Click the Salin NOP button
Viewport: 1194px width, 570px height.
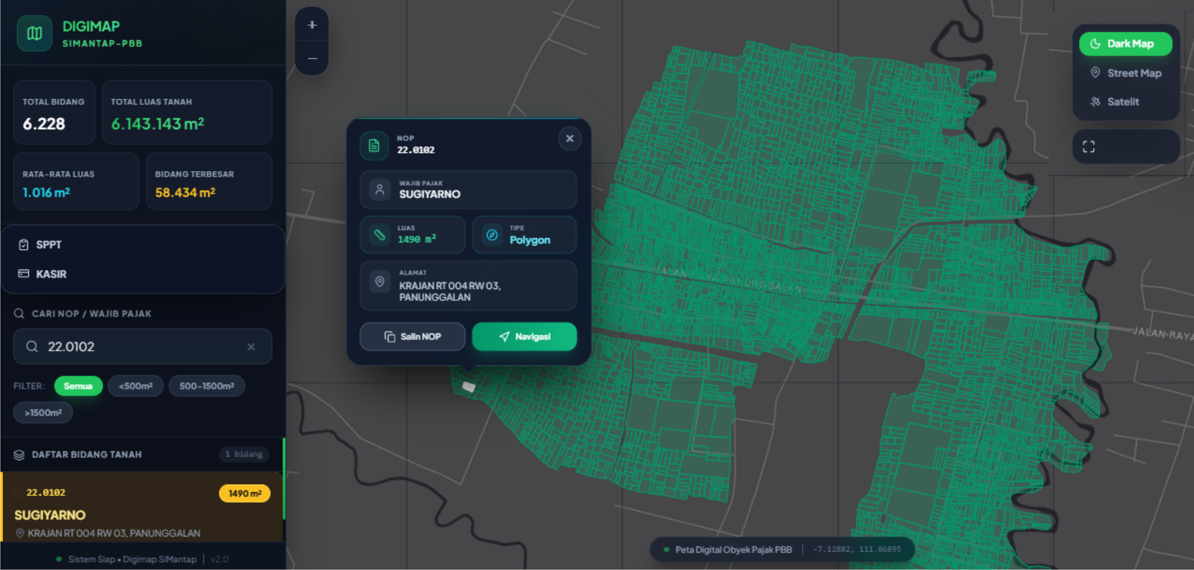coord(413,337)
